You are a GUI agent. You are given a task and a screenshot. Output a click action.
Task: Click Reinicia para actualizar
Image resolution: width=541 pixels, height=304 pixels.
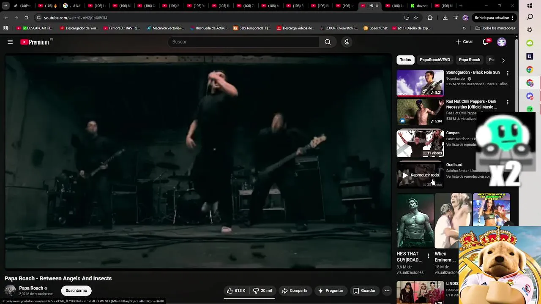pyautogui.click(x=492, y=18)
